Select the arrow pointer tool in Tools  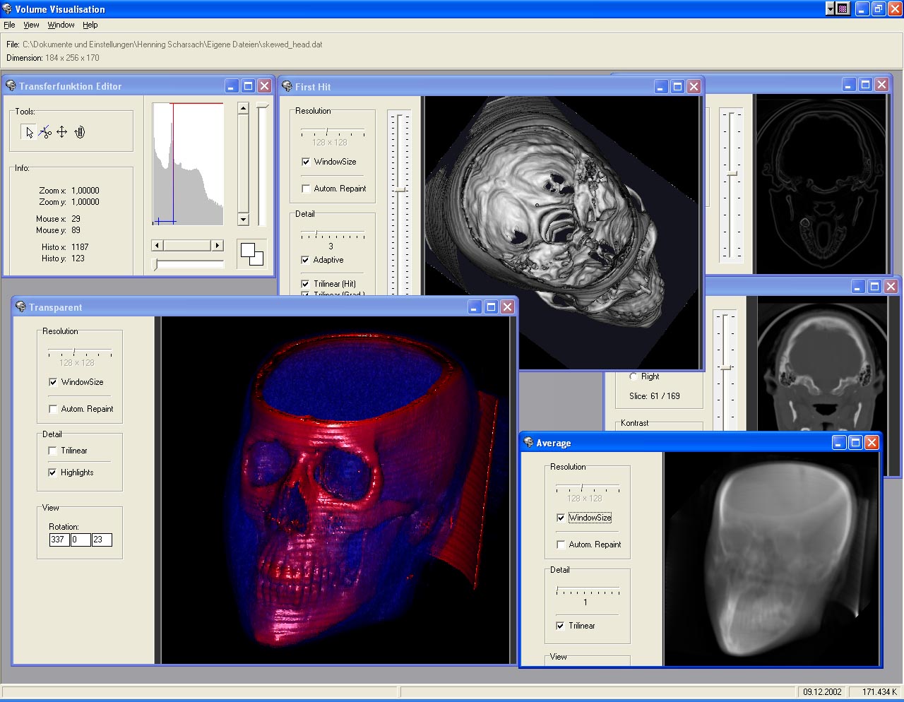tap(29, 132)
